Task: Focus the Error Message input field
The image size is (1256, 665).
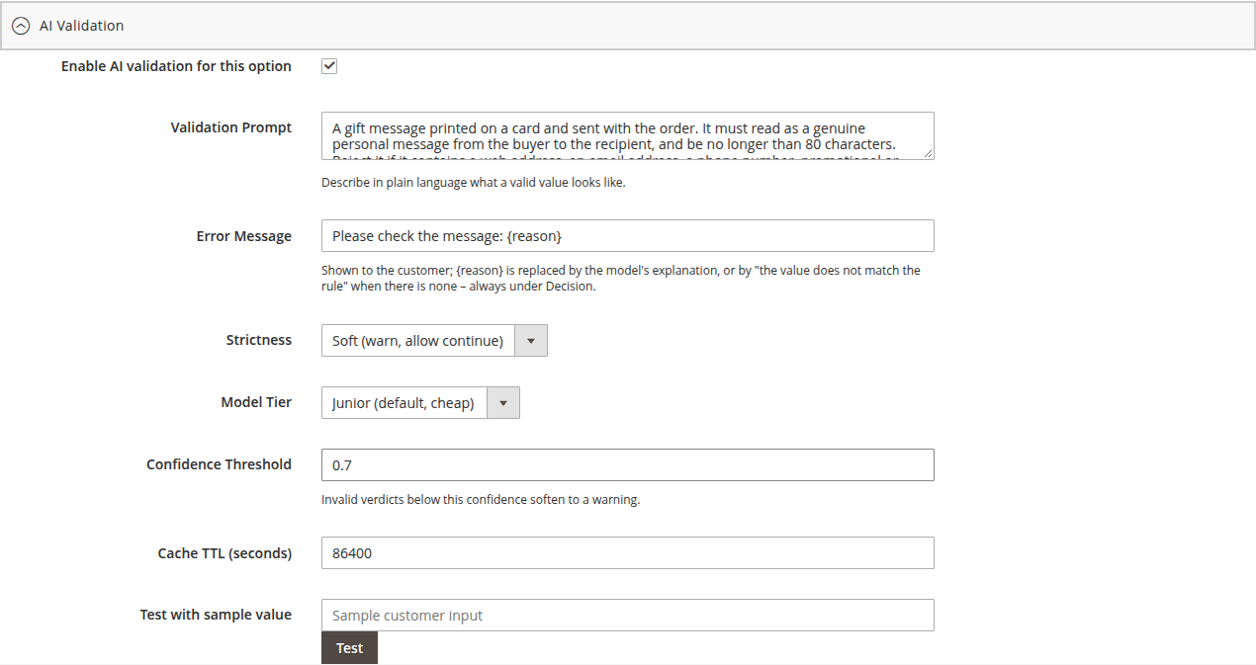Action: click(627, 236)
